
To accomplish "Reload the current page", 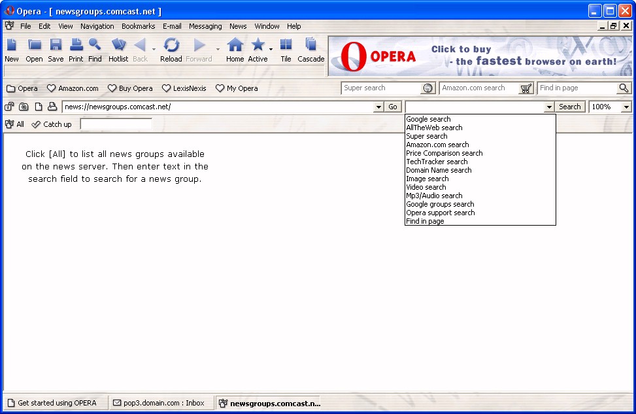I will (171, 50).
